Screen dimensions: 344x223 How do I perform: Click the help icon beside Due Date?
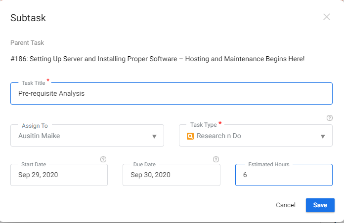tap(215, 159)
